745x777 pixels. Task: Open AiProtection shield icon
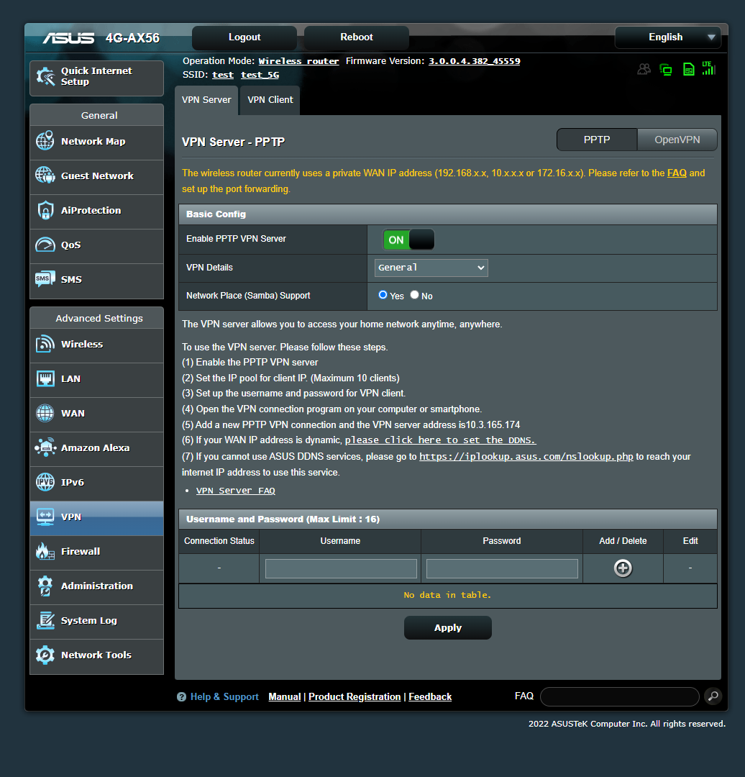(45, 210)
